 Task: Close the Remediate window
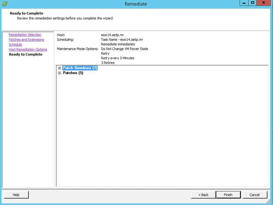click(x=264, y=3)
